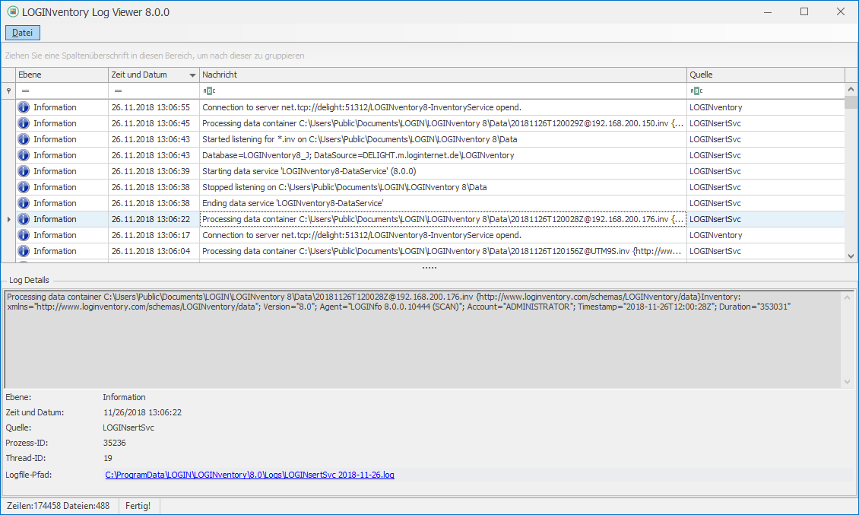
Task: Click inside the Log Details message text box
Action: click(423, 339)
